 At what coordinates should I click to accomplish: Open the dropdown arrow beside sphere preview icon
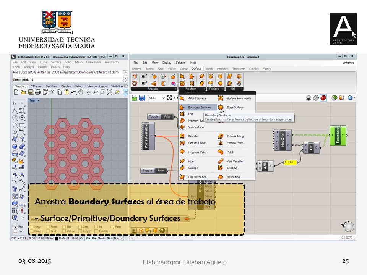tap(354, 98)
